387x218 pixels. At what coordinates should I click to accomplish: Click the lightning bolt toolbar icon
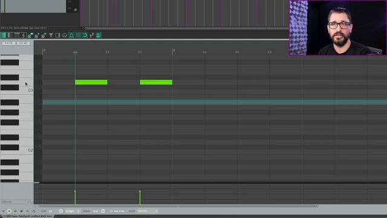pyautogui.click(x=24, y=35)
